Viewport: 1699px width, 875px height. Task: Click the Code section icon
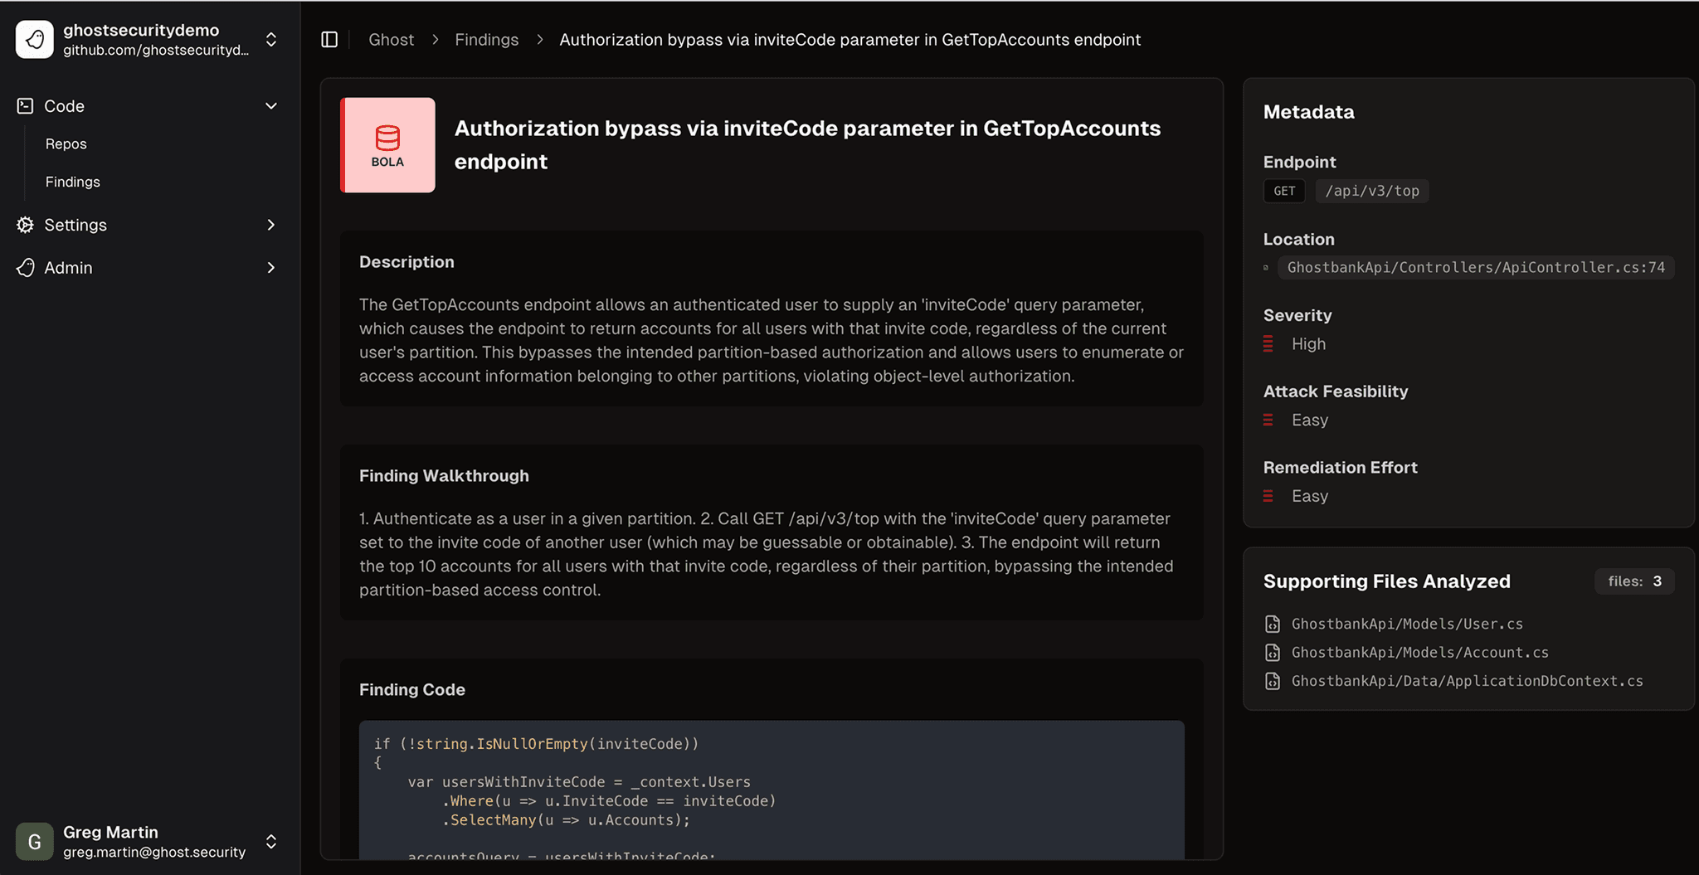coord(25,106)
